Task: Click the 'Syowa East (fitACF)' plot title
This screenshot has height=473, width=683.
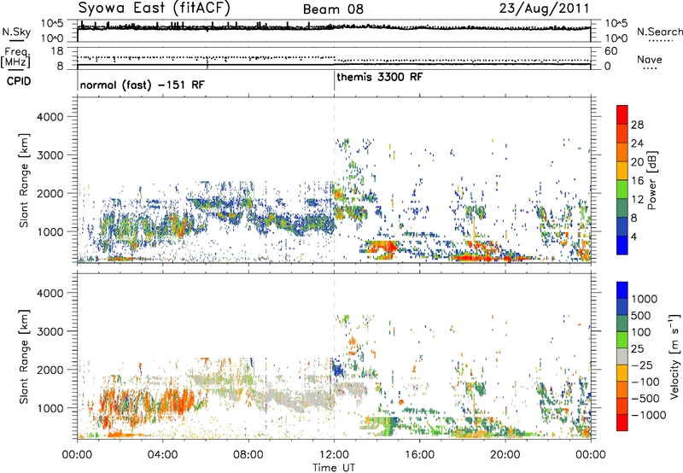Action: pyautogui.click(x=154, y=8)
